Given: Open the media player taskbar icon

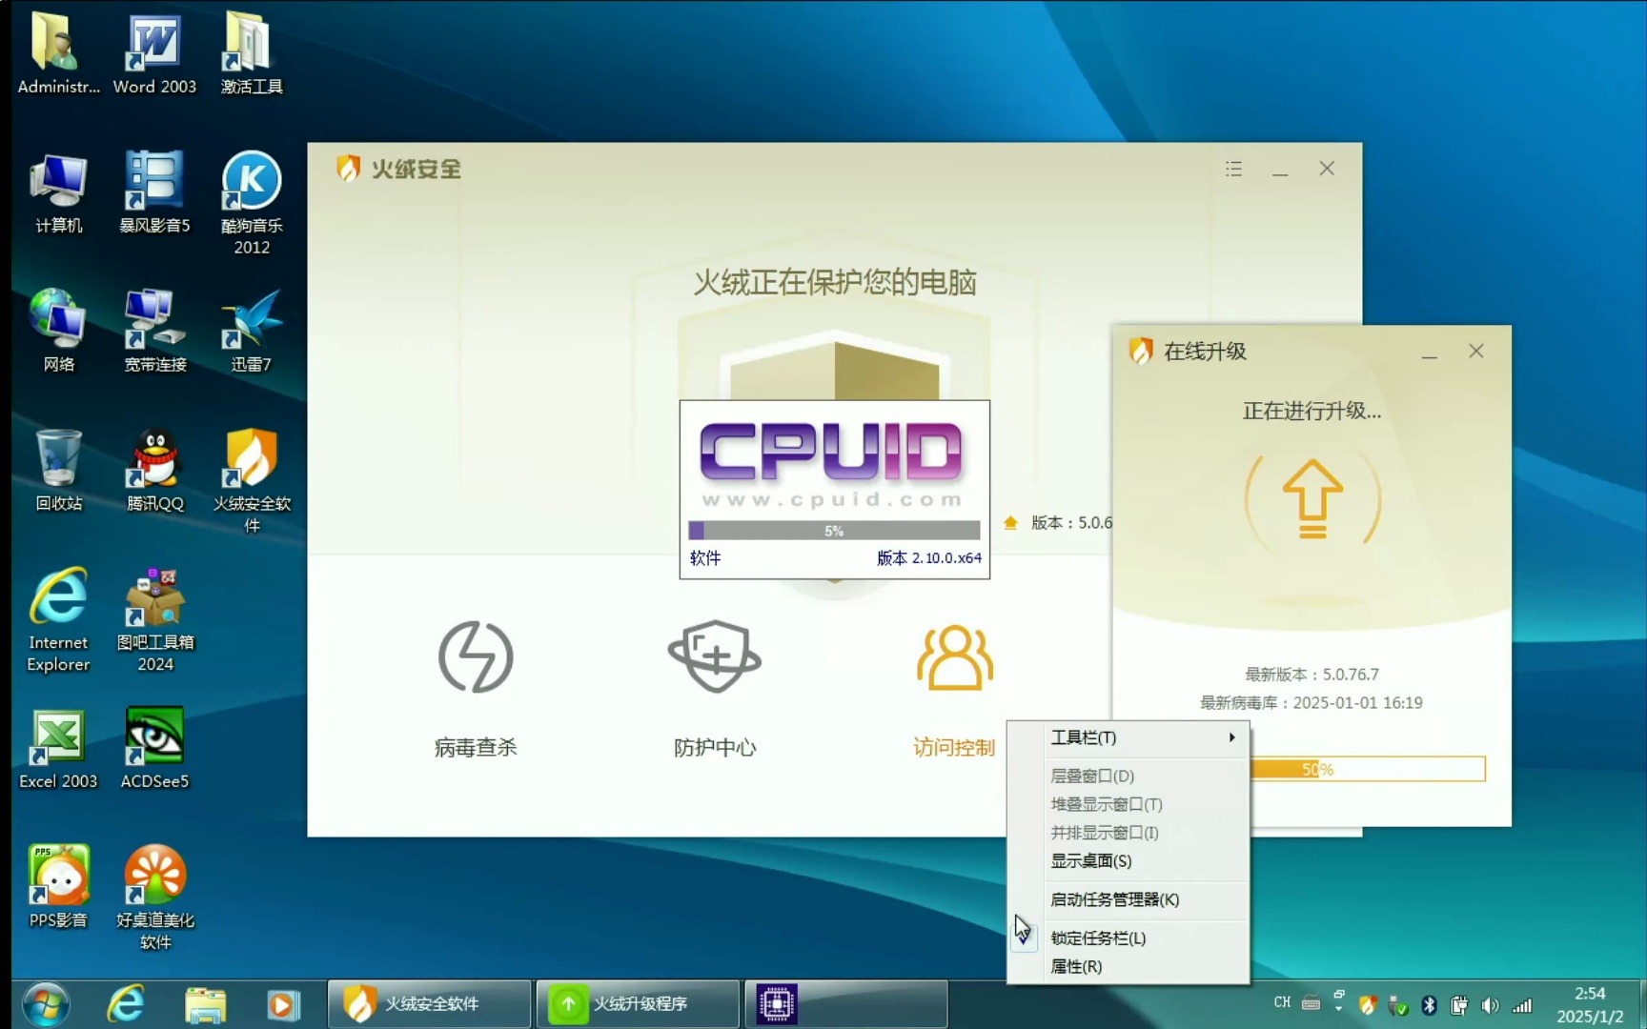Looking at the screenshot, I should pos(283,1004).
